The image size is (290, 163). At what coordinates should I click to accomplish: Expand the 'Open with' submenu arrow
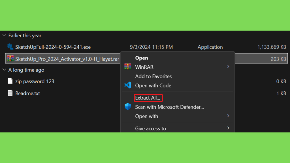[x=228, y=116]
